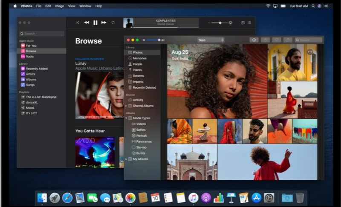Collapse the Media Types disclosure triangle

126,118
